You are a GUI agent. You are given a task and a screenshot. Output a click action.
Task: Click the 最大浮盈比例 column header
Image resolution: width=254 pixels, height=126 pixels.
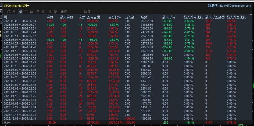click(x=237, y=17)
